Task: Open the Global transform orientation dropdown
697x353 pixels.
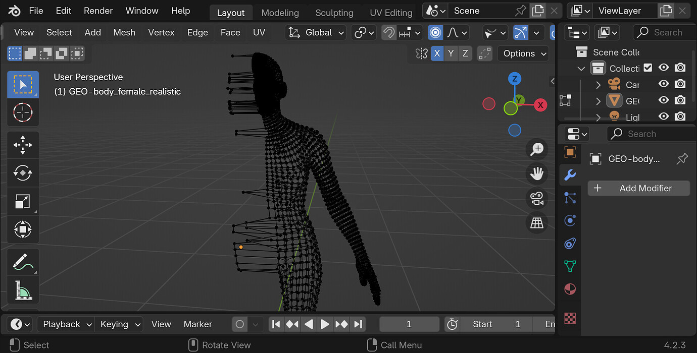Action: 315,32
